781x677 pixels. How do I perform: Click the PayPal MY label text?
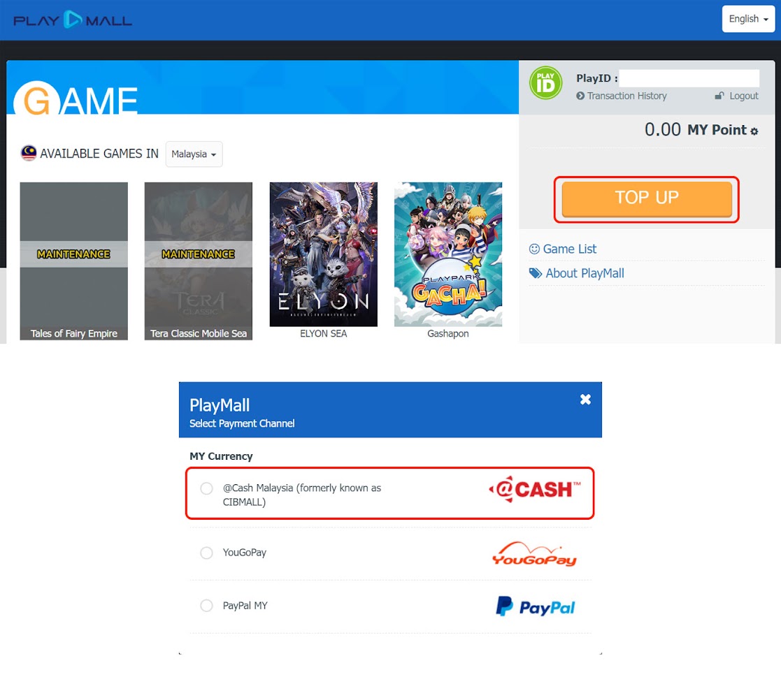tap(245, 605)
